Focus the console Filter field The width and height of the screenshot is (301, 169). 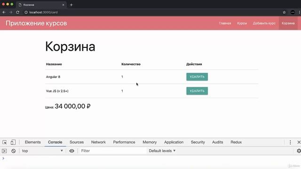113,151
